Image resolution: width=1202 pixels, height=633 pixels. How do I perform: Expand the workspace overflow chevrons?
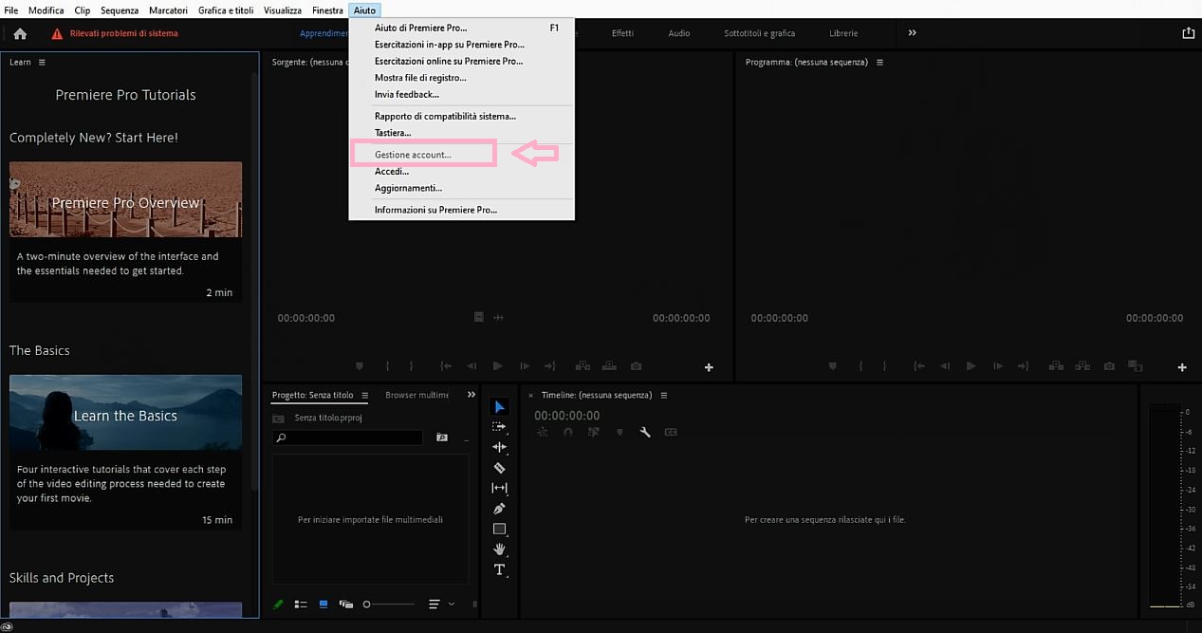click(x=913, y=33)
